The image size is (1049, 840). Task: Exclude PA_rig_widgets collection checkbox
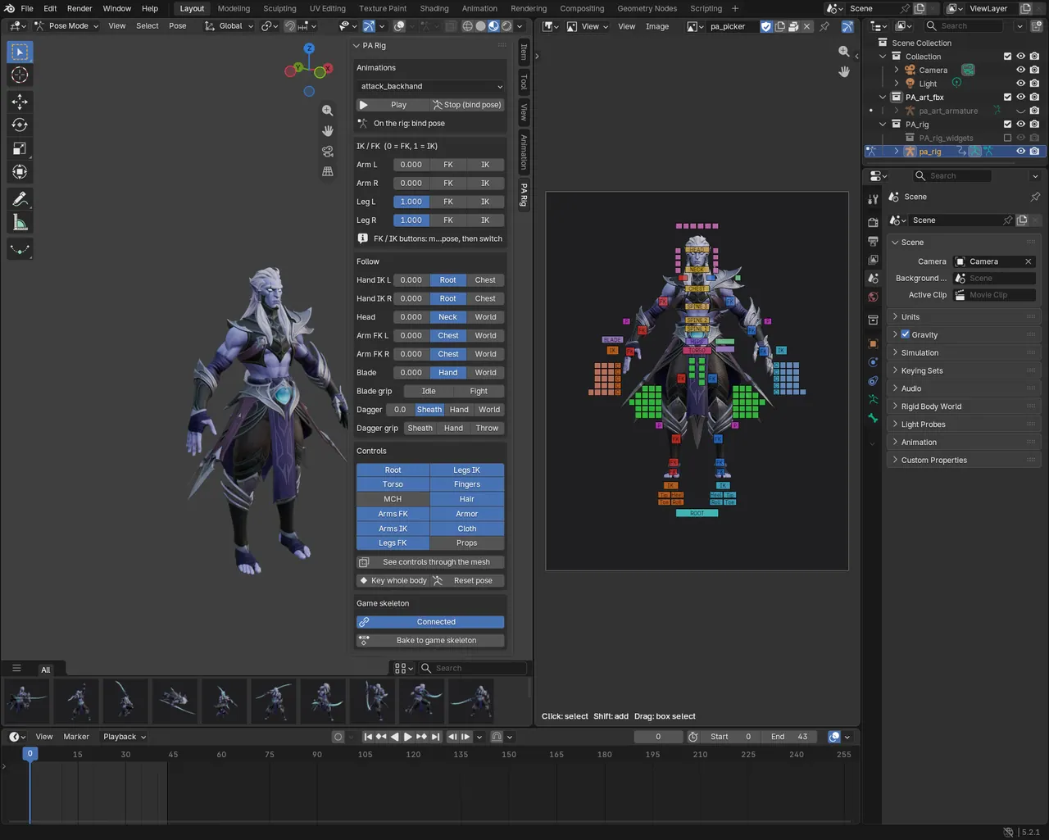[x=1008, y=138]
